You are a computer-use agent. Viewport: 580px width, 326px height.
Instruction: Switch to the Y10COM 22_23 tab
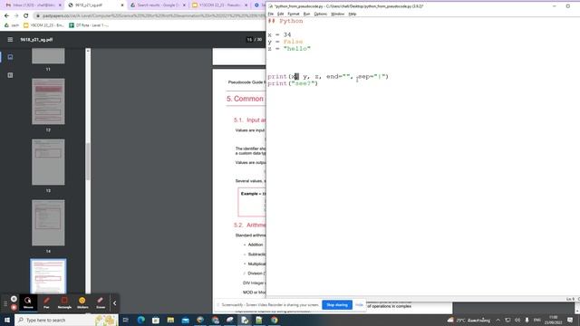click(219, 5)
